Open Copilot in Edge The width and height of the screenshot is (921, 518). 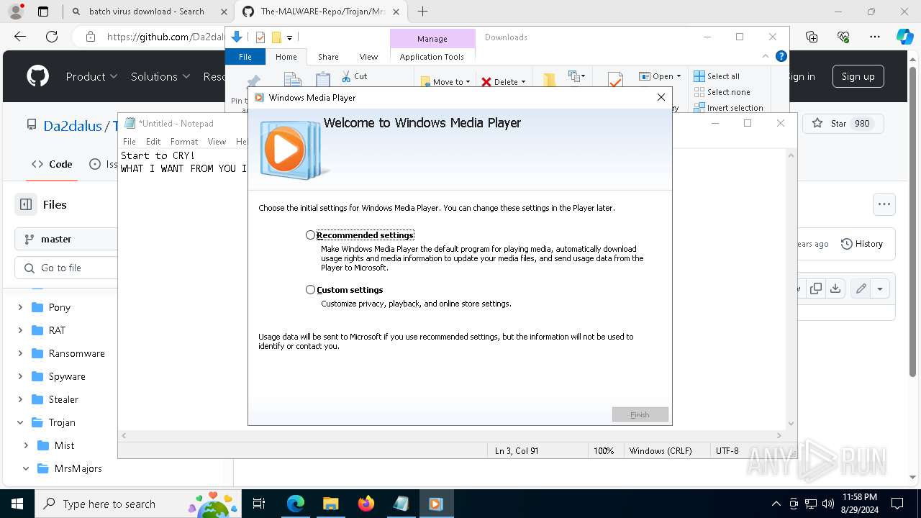coord(904,37)
